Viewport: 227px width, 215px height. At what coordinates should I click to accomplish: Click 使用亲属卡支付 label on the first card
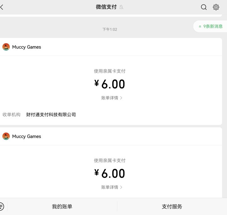[110, 71]
